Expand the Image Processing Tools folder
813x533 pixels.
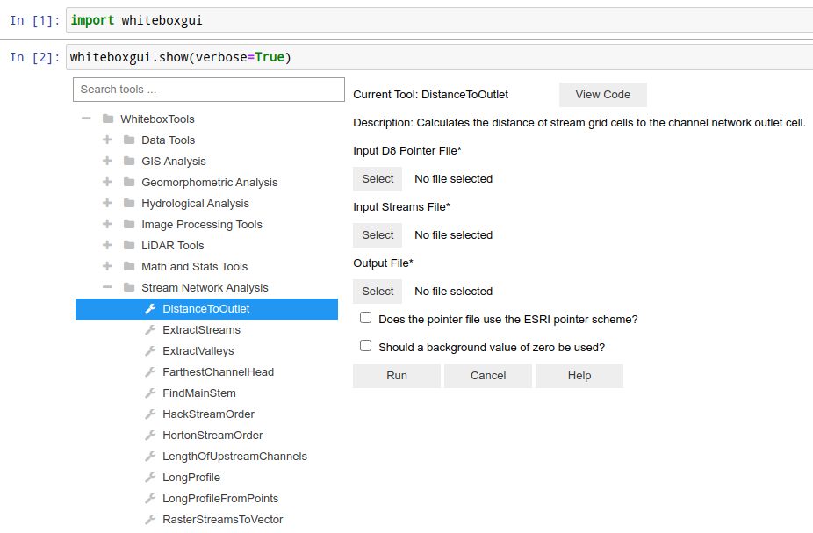click(107, 225)
